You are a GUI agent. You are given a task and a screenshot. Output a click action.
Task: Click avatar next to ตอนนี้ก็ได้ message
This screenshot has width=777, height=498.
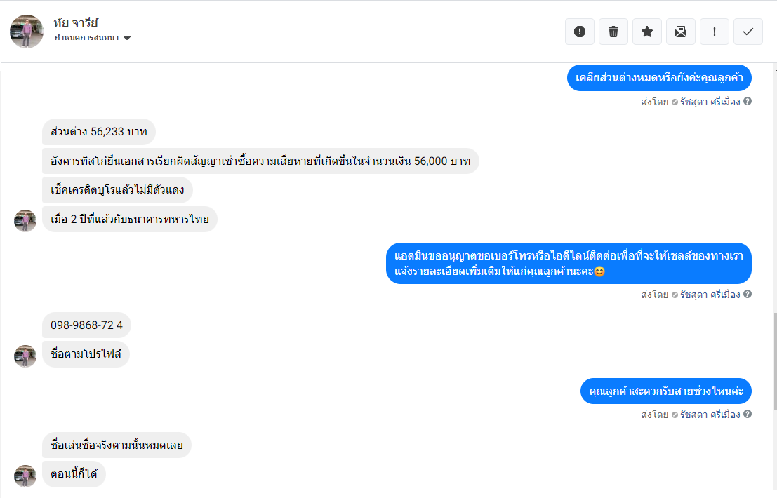click(25, 476)
